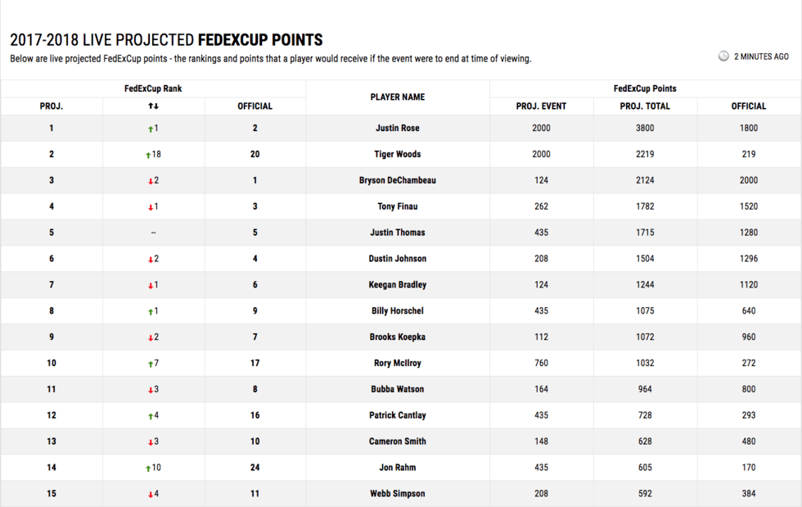Click red down arrow in Tony Finau row
This screenshot has height=507, width=802.
(x=150, y=207)
